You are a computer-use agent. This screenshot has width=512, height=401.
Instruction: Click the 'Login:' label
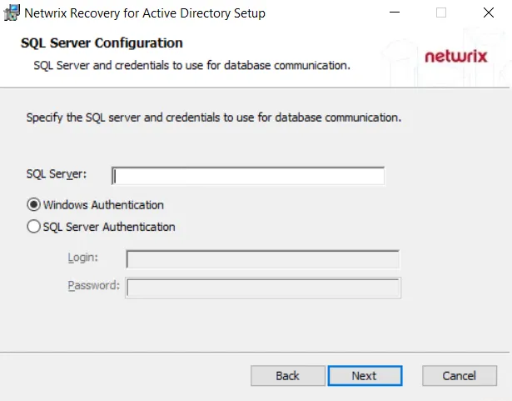83,258
